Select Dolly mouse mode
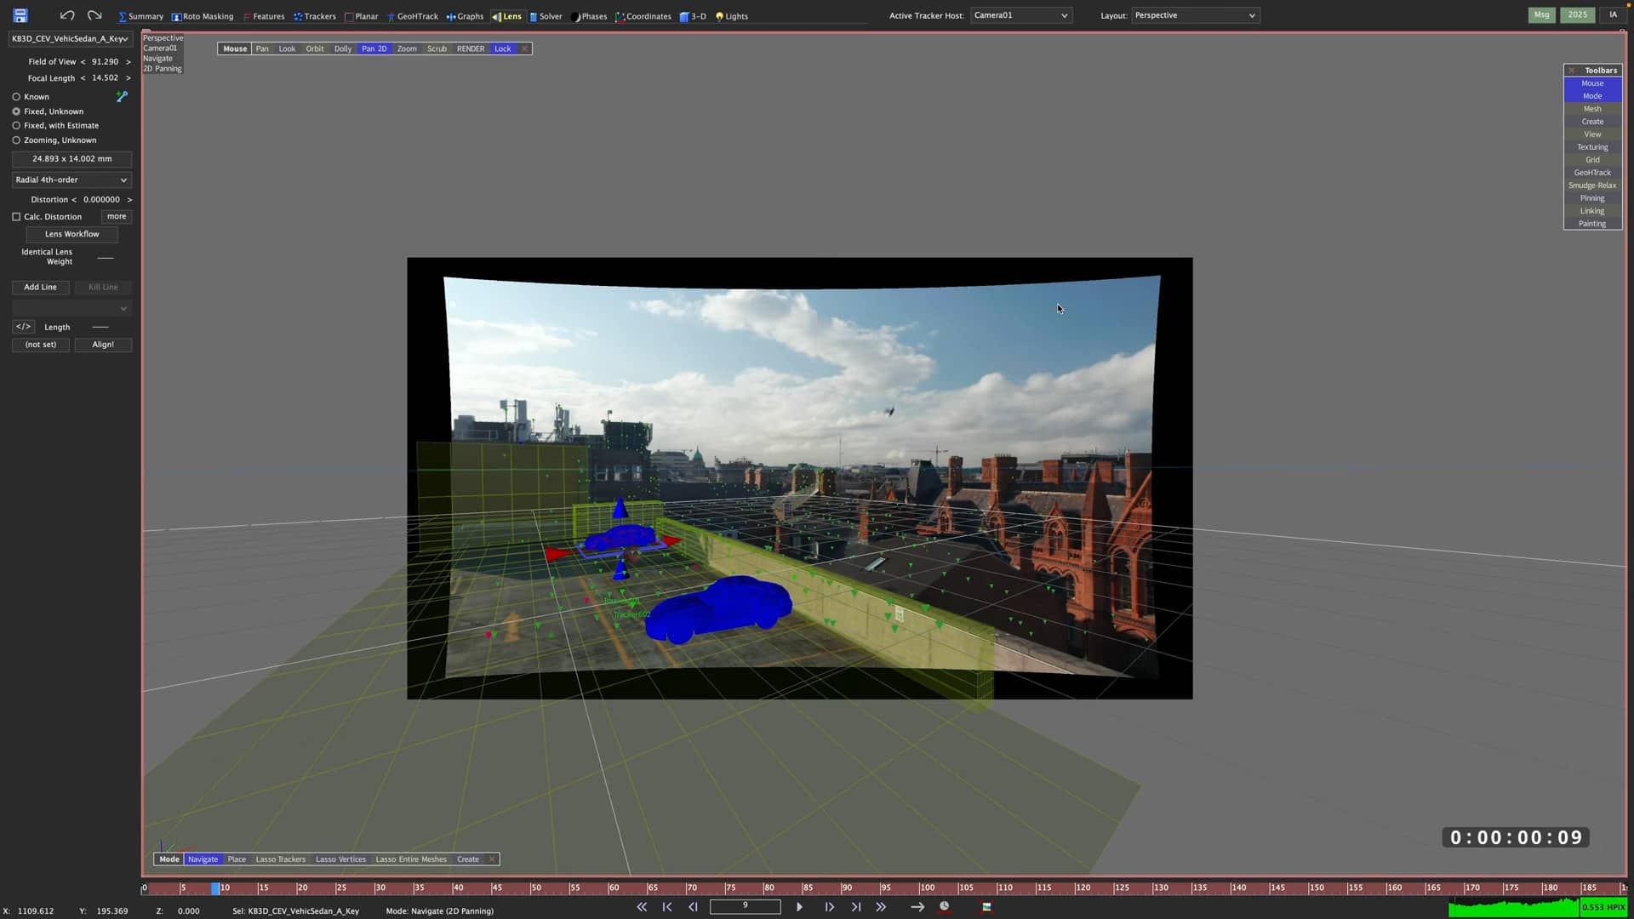This screenshot has height=919, width=1634. tap(343, 49)
